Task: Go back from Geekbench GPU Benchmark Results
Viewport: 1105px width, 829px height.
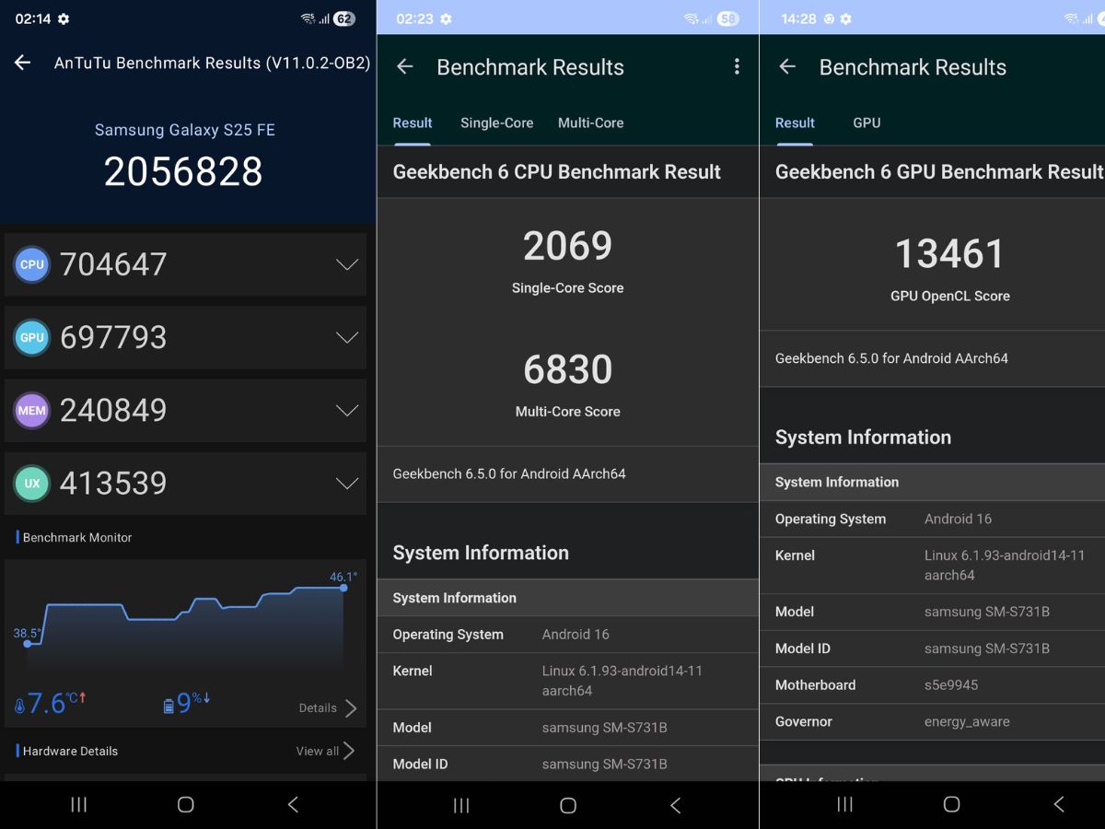Action: point(787,66)
